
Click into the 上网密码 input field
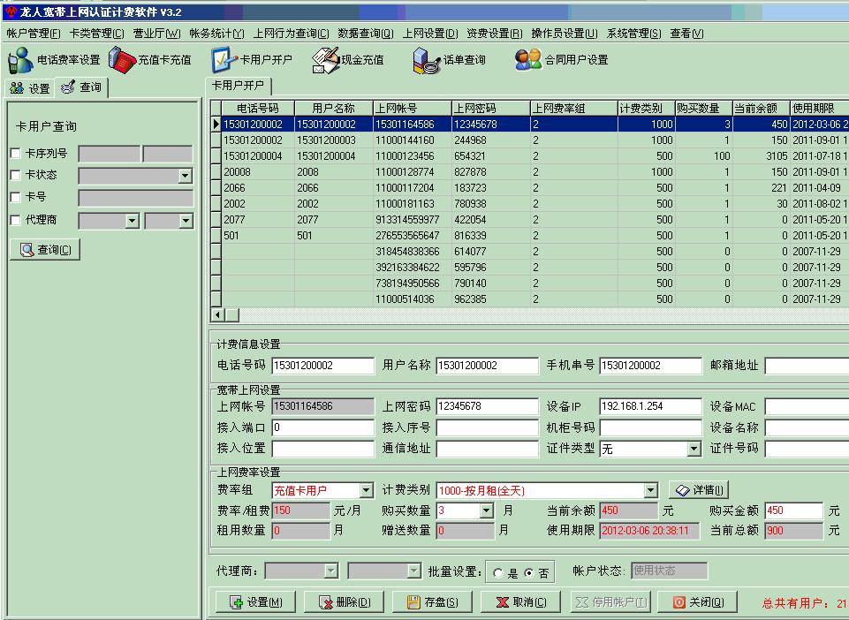[x=488, y=406]
